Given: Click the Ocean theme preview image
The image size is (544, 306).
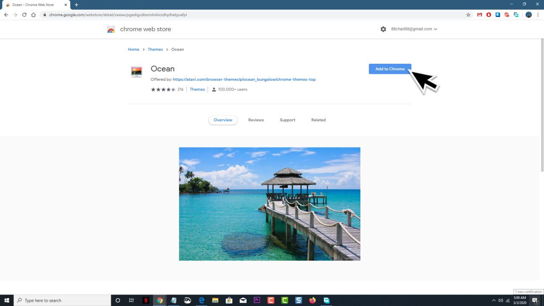Looking at the screenshot, I should 269,204.
